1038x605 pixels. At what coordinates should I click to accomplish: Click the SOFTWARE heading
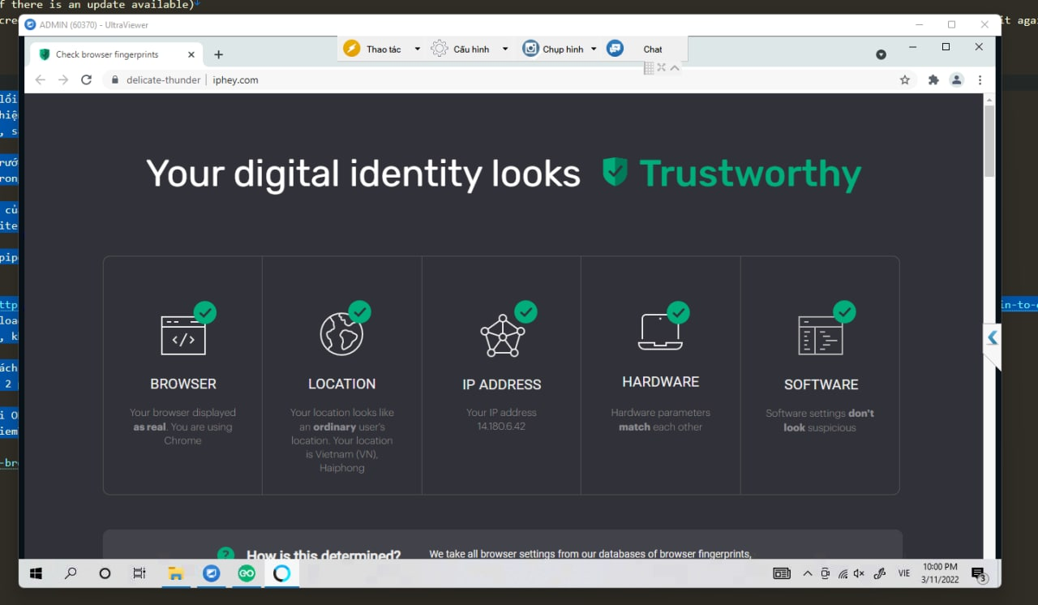point(821,384)
